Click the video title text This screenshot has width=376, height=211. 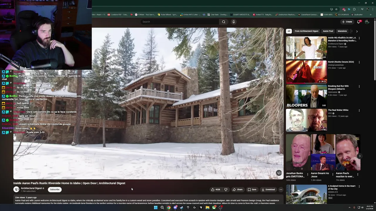(x=69, y=183)
